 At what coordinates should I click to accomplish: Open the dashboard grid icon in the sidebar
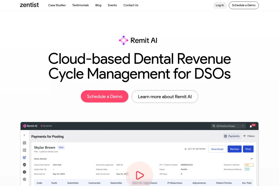[x=24, y=143]
